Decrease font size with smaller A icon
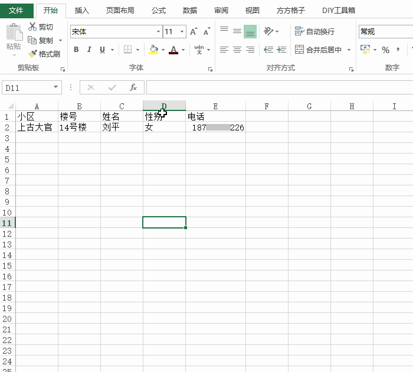The width and height of the screenshot is (413, 372). [207, 32]
